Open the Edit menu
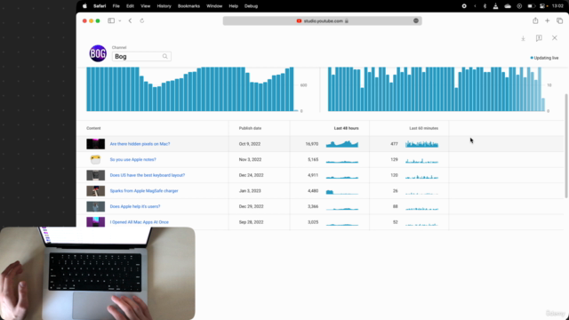The height and width of the screenshot is (320, 569). click(x=130, y=6)
